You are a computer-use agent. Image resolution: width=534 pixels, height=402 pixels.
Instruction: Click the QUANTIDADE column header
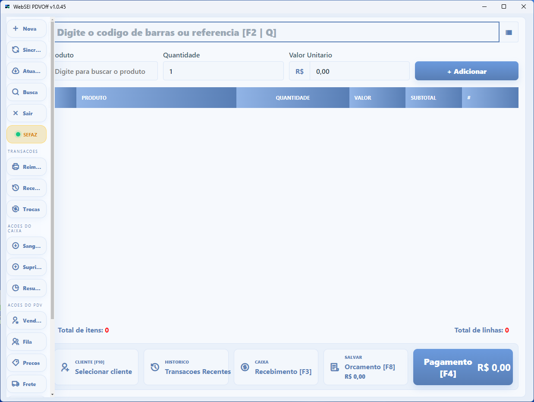click(293, 98)
